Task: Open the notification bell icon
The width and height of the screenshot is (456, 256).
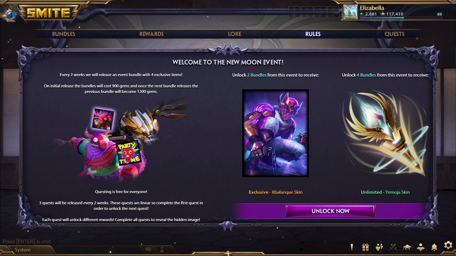Action: click(434, 247)
